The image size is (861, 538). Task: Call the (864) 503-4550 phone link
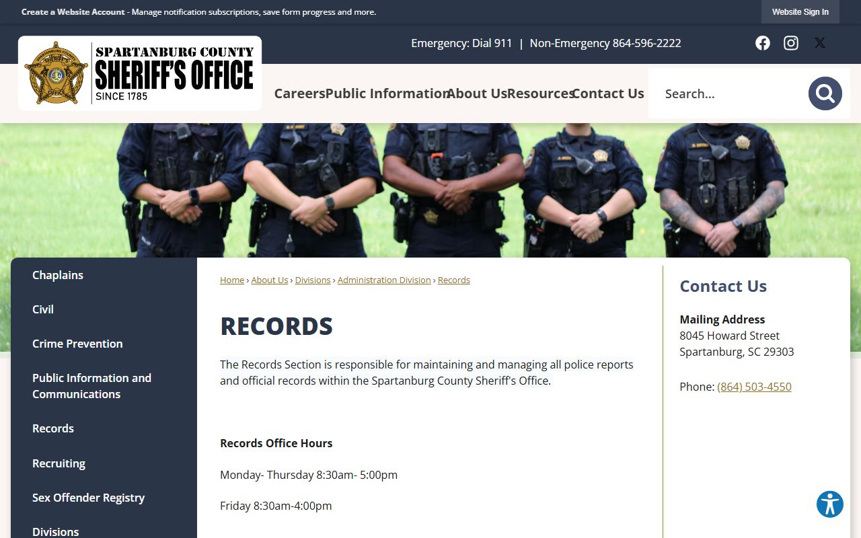[754, 387]
